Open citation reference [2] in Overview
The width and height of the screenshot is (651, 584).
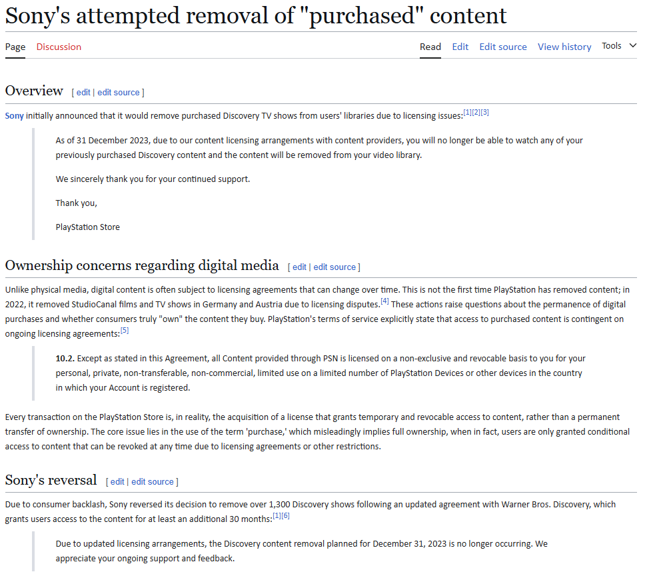[x=476, y=113]
